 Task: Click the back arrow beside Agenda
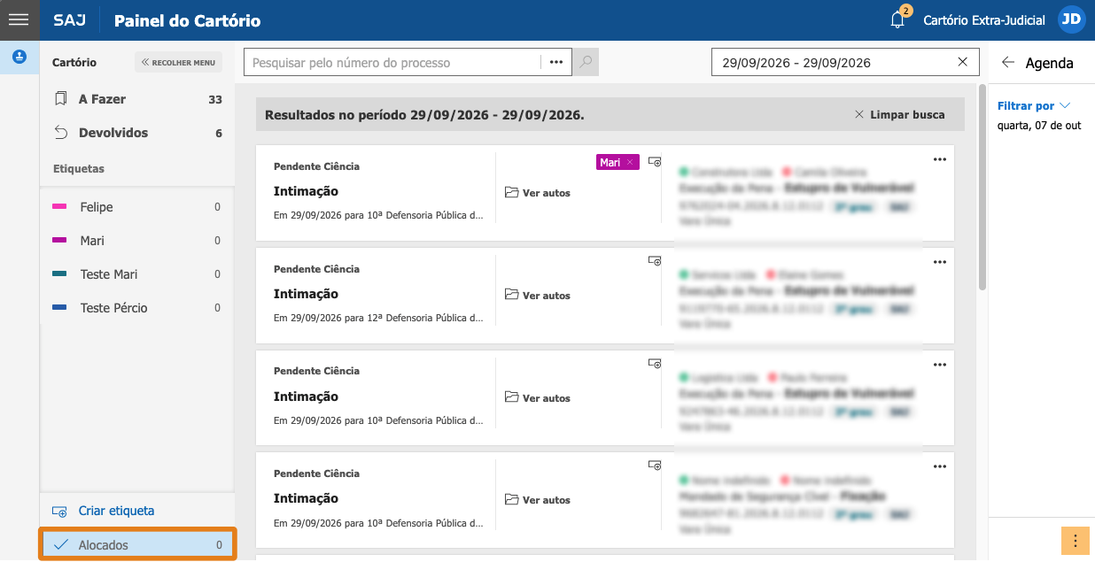[x=1007, y=62]
